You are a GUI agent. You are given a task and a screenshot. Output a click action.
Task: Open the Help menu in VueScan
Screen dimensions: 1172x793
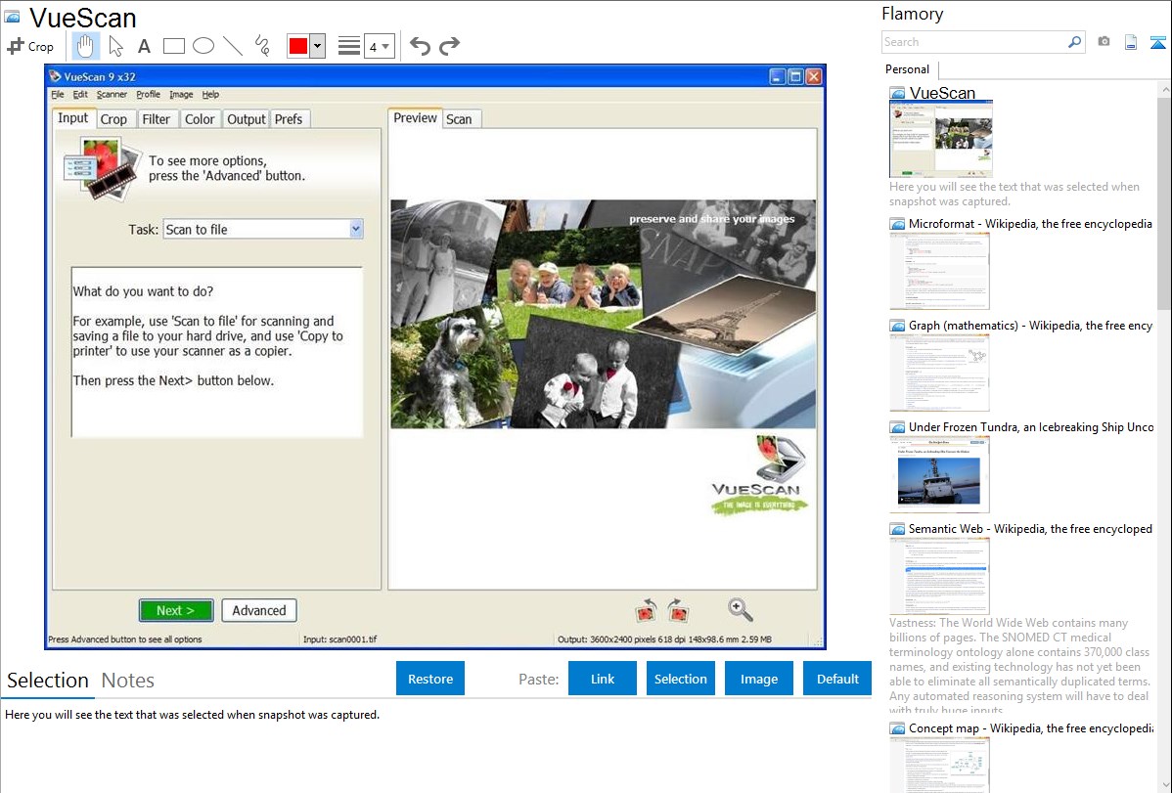210,94
